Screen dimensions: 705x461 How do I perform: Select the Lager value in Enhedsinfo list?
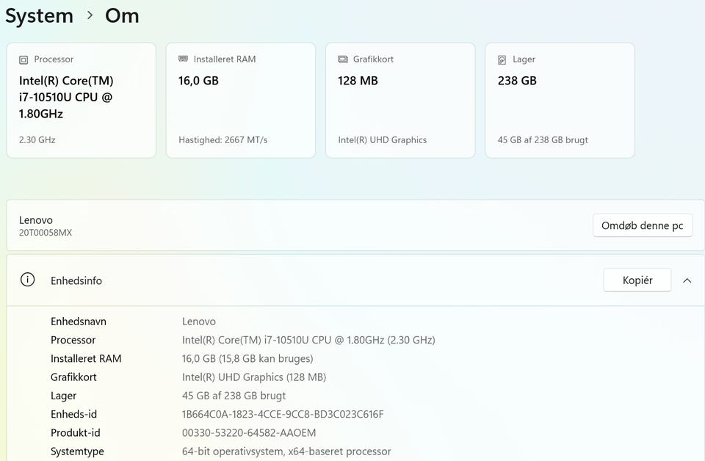(234, 396)
